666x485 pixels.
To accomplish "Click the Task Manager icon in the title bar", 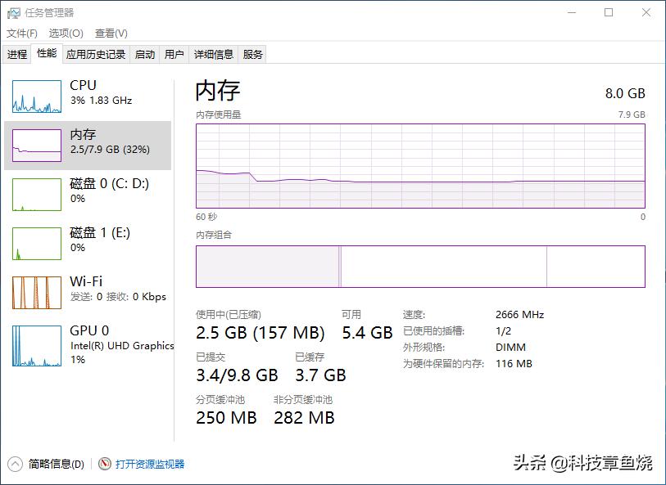I will [15, 12].
